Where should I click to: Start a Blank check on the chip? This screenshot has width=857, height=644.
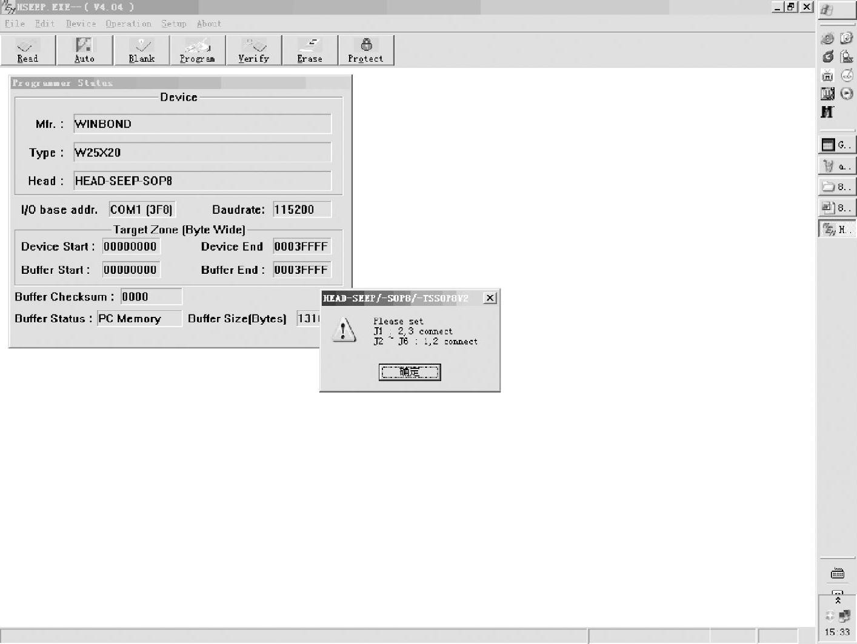click(x=142, y=50)
